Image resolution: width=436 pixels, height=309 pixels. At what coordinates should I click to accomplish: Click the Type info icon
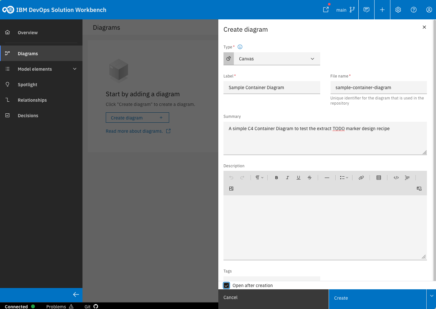pos(240,47)
